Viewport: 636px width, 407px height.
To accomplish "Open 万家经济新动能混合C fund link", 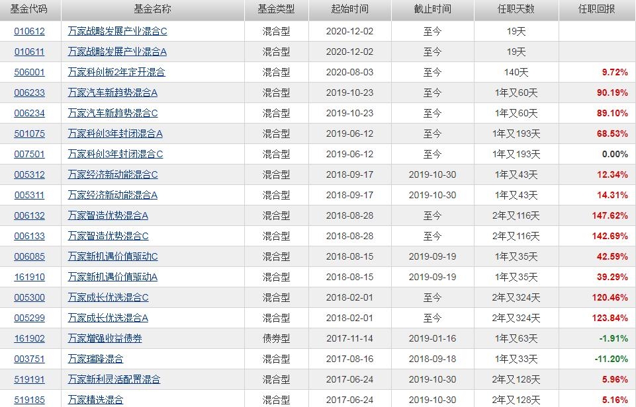I will 113,174.
